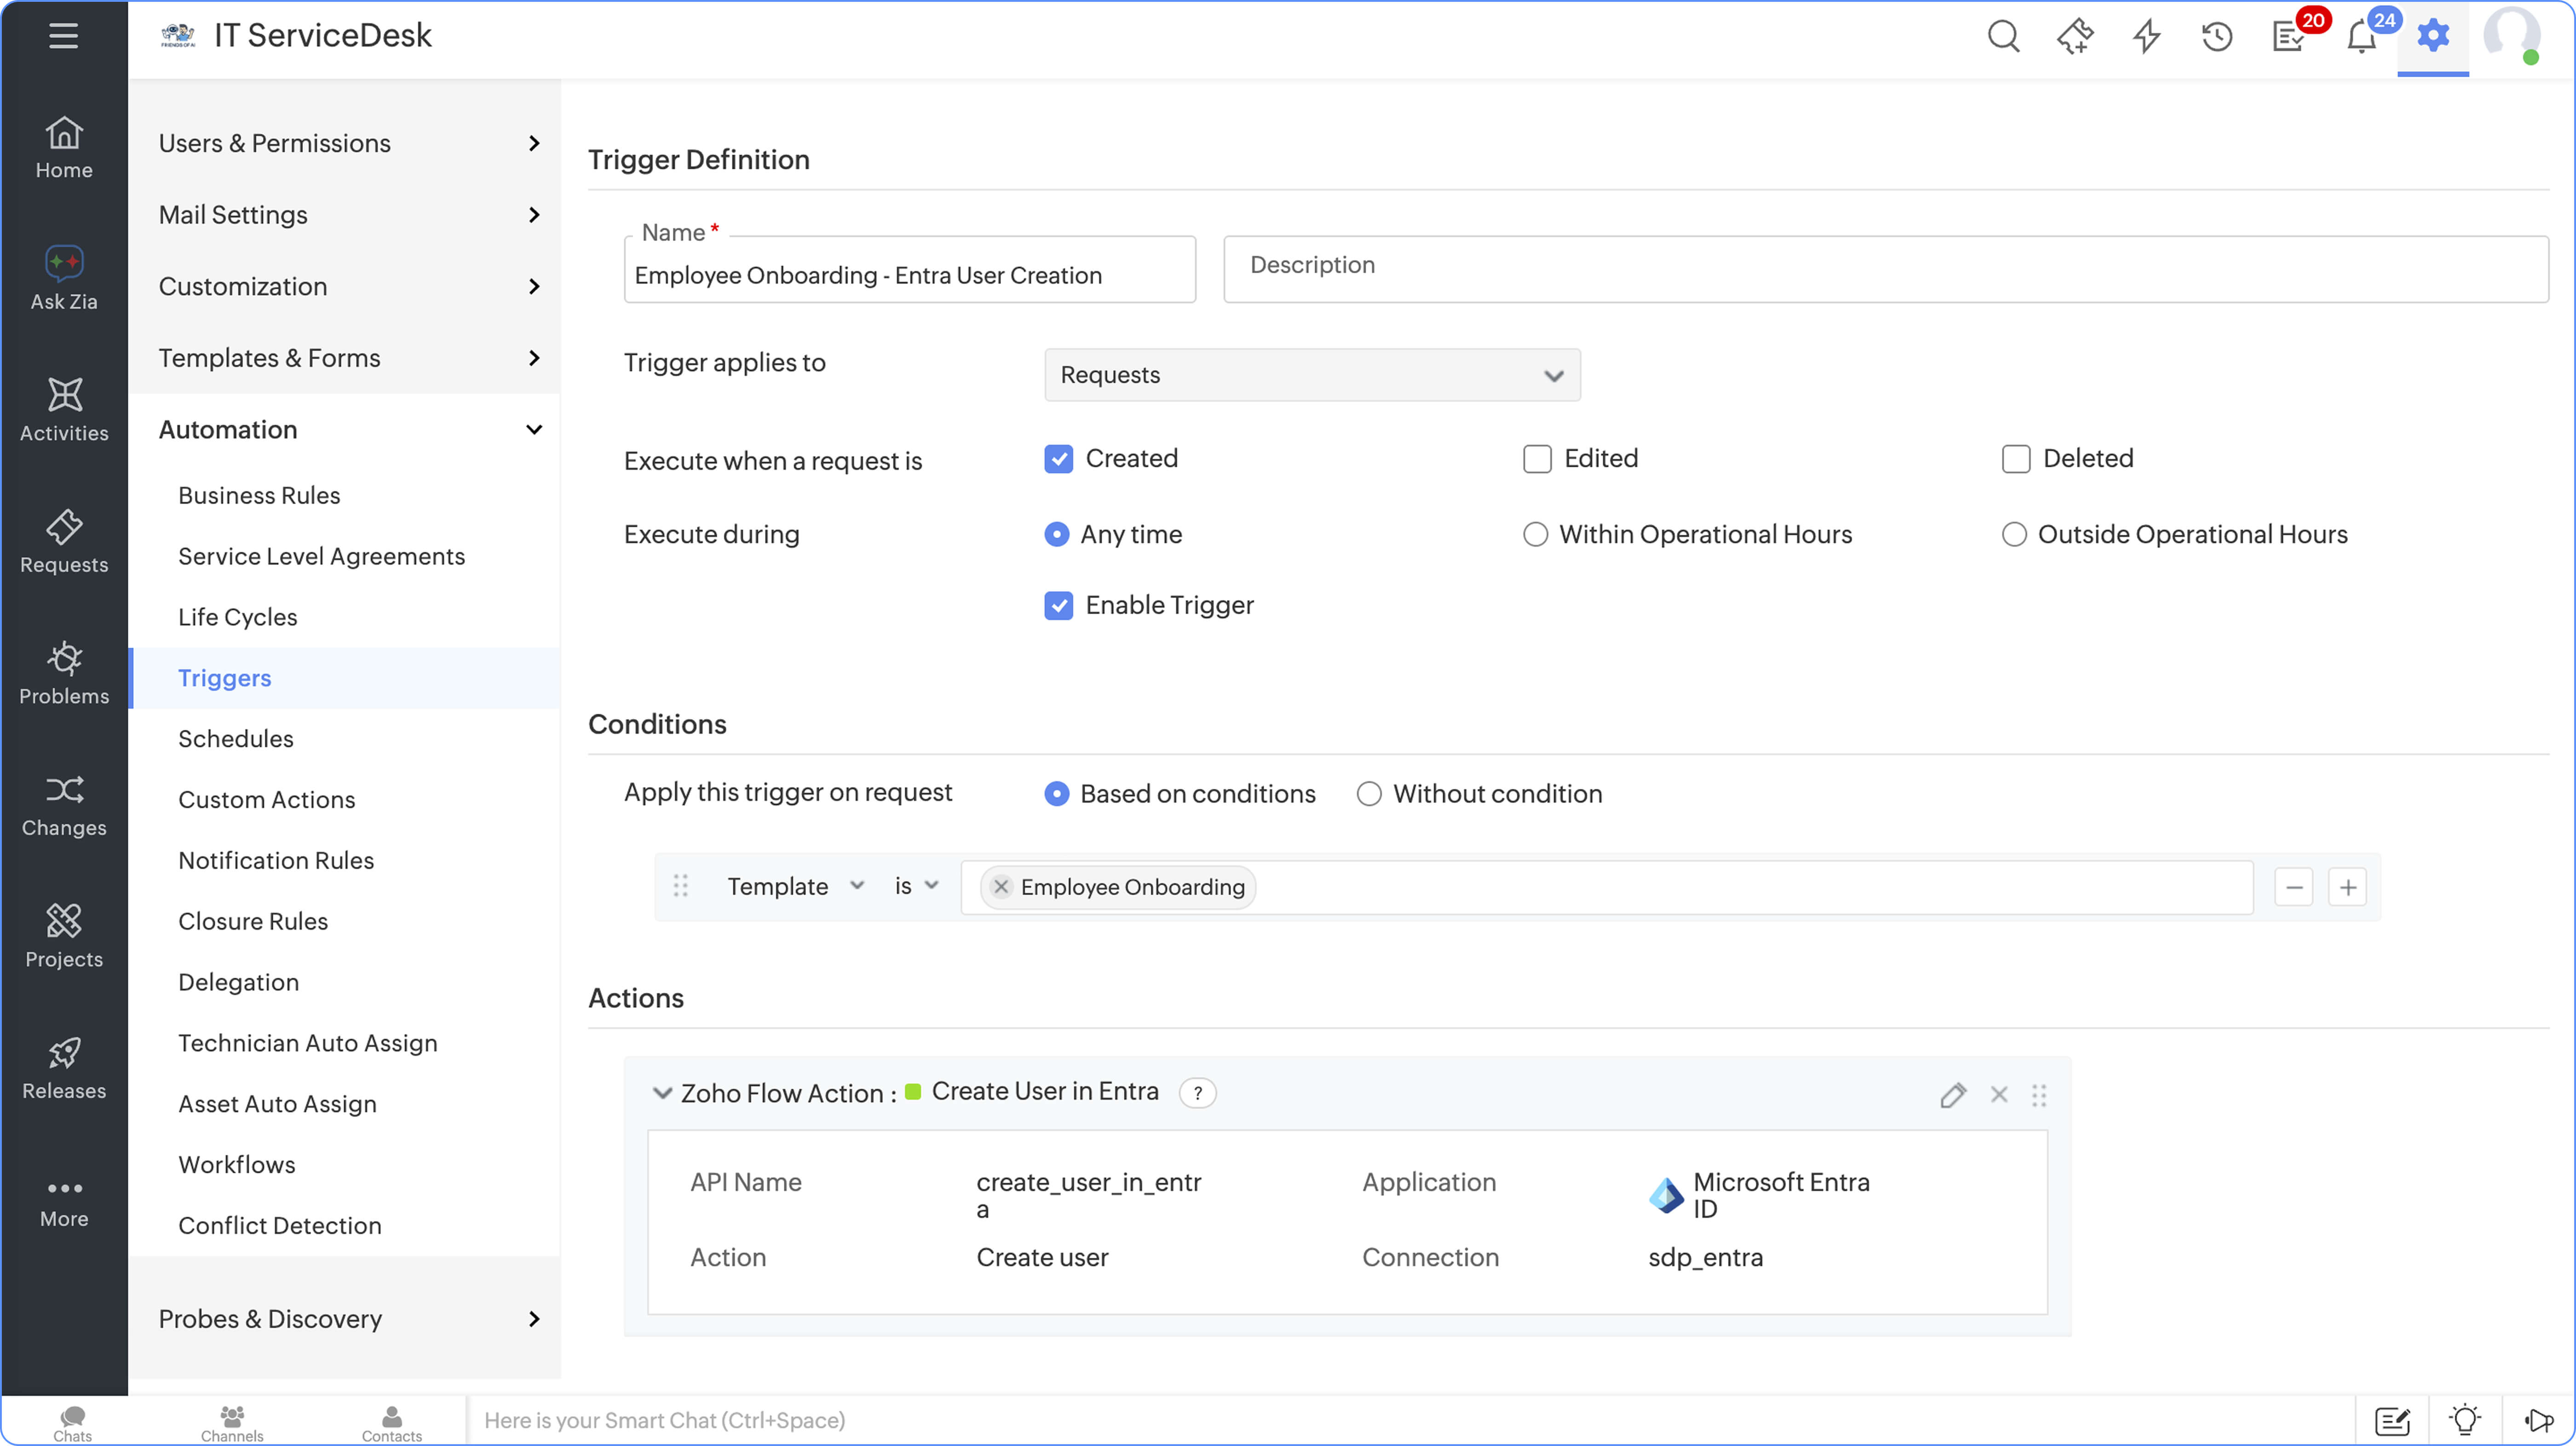2576x1446 pixels.
Task: Go to Notification Rules
Action: click(276, 861)
